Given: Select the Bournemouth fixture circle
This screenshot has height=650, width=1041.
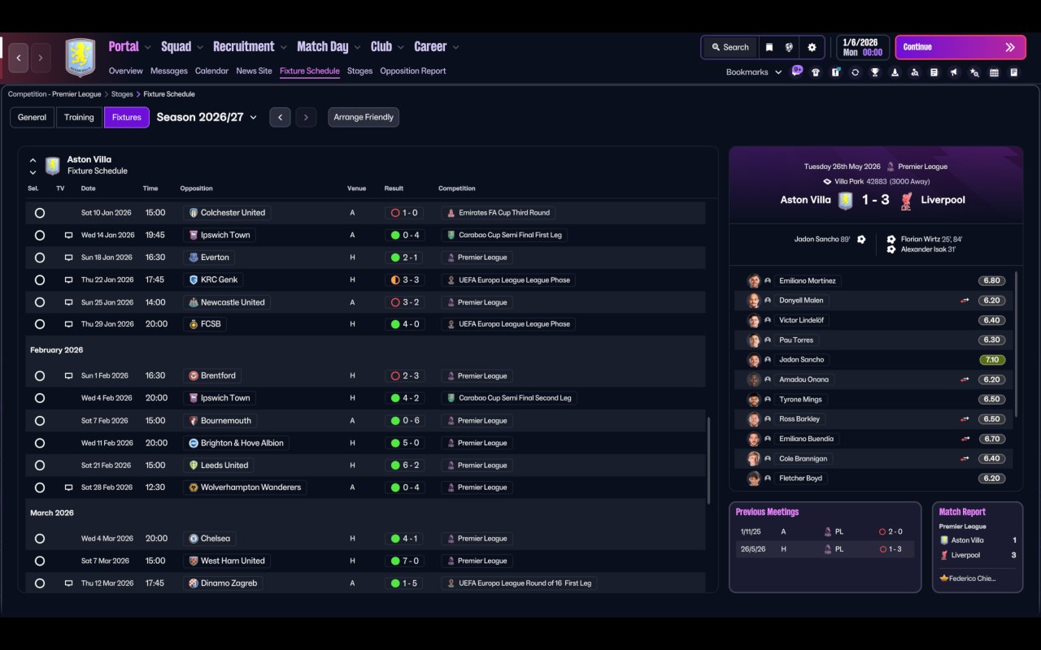Looking at the screenshot, I should [x=40, y=421].
